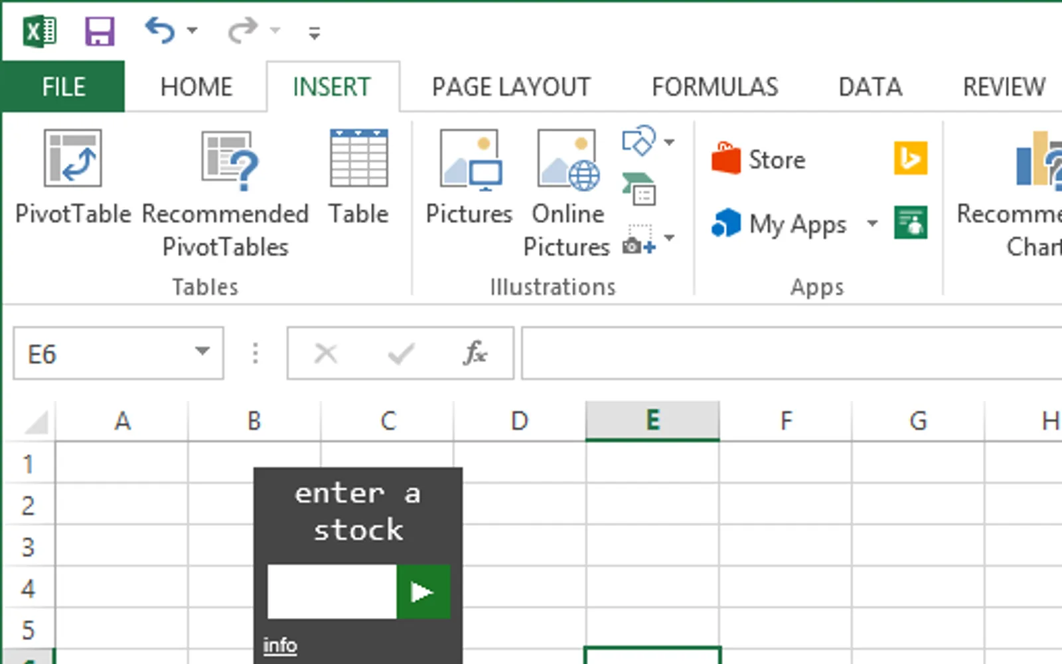The width and height of the screenshot is (1062, 664).
Task: Open the DATA tab
Action: (x=870, y=86)
